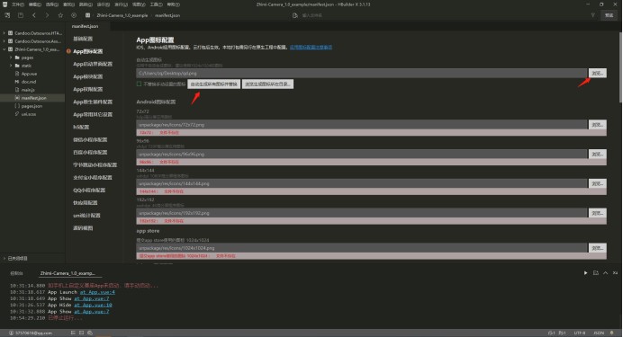Open the App.vue:10 console link
The height and width of the screenshot is (337, 623).
pyautogui.click(x=93, y=305)
